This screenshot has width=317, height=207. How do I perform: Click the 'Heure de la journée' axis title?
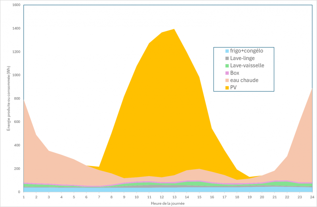point(168,203)
